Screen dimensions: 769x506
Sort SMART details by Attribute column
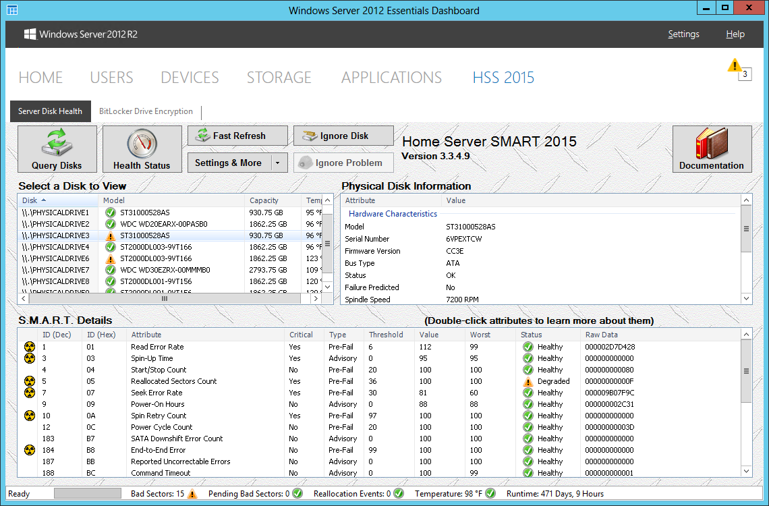pos(205,335)
